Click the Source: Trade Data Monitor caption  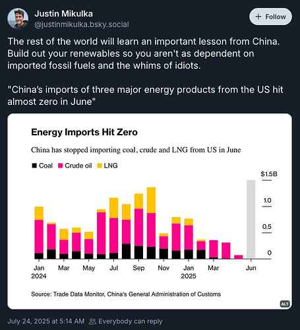coord(126,294)
